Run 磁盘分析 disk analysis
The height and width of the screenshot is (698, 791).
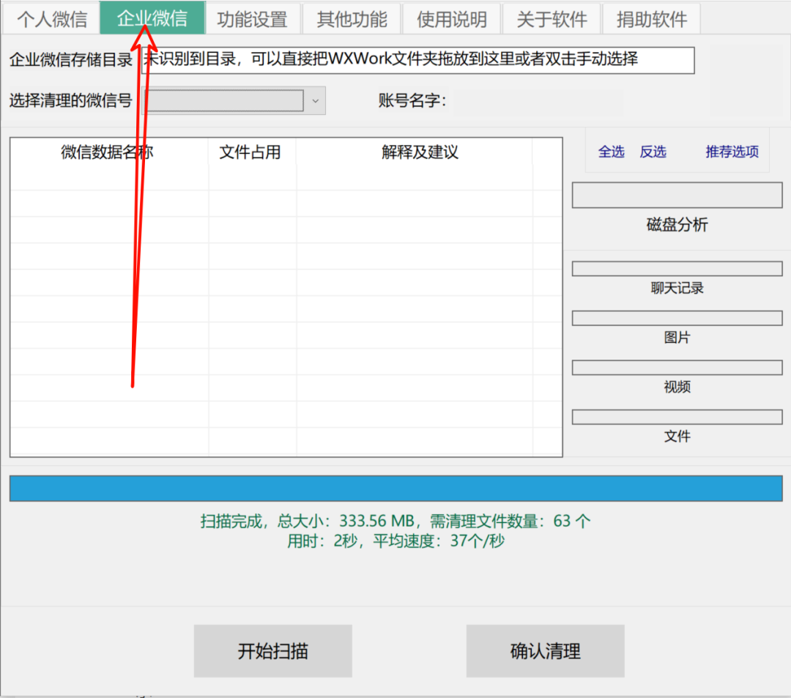[x=677, y=225]
